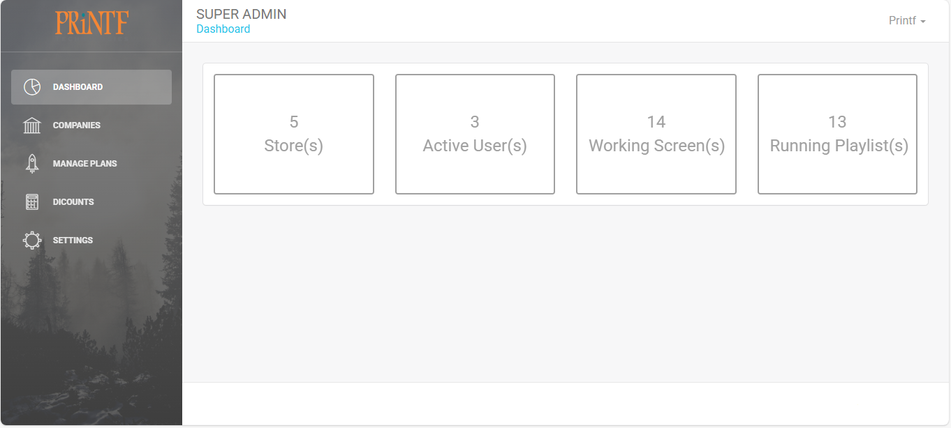Viewport: 951px width, 428px height.
Task: Click the blue Dashboard breadcrumb link
Action: 223,29
